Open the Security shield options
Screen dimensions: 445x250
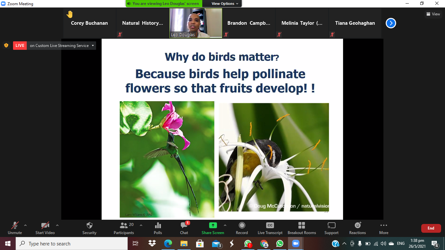point(89,228)
